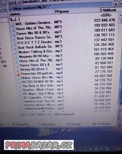Image resolution: width=122 pixels, height=154 pixels.
Task: Click the Dance Mix 80 & 90's file icon
Action: pyautogui.click(x=14, y=34)
